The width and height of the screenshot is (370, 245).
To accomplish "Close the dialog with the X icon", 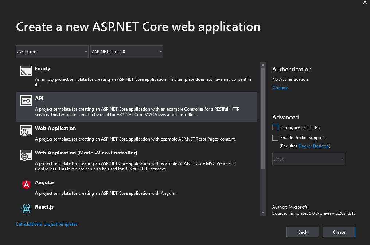I will coord(365,3).
